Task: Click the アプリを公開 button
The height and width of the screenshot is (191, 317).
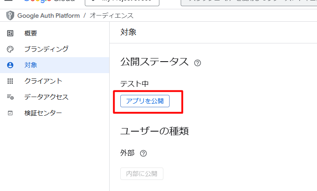Action: [x=145, y=101]
